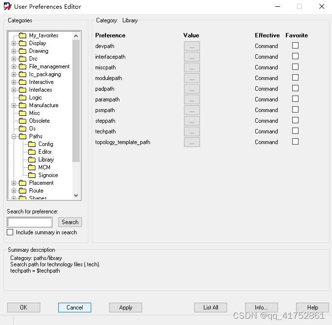Viewport: 332px width, 325px height.
Task: Expand the Manufacture category node
Action: click(14, 105)
